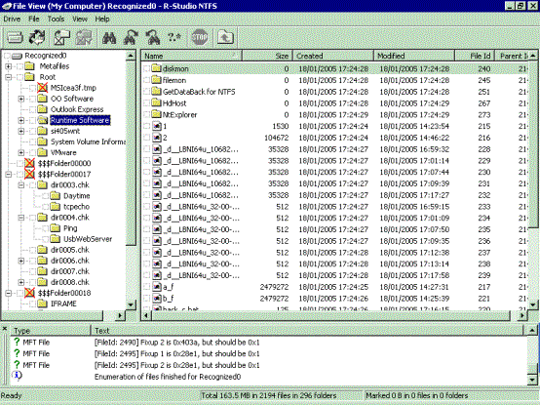Viewport: 540px width, 405px height.
Task: Open the View menu
Action: coord(80,19)
